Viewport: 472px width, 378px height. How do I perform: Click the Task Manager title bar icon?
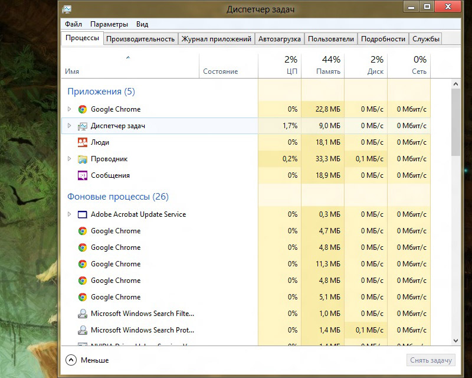tap(67, 9)
